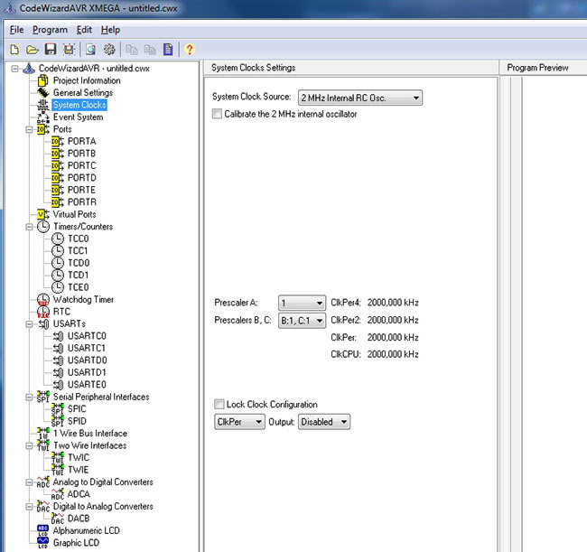Click the Save floppy disk icon
Image resolution: width=587 pixels, height=552 pixels.
tap(51, 49)
